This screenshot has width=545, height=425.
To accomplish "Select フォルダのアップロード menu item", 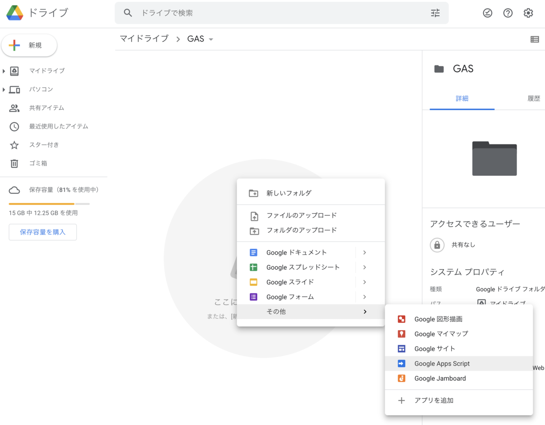I will click(x=311, y=230).
